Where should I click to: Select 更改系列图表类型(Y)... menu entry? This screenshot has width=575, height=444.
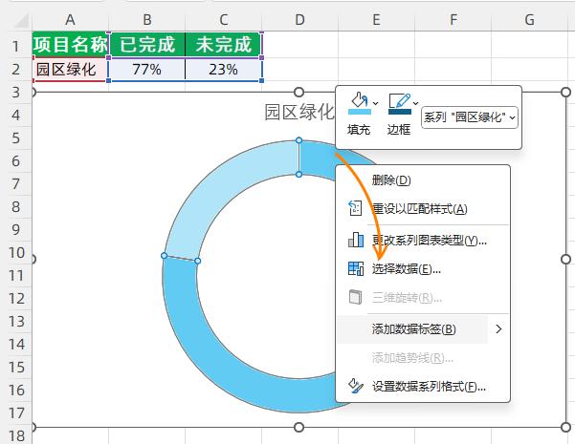(x=429, y=240)
